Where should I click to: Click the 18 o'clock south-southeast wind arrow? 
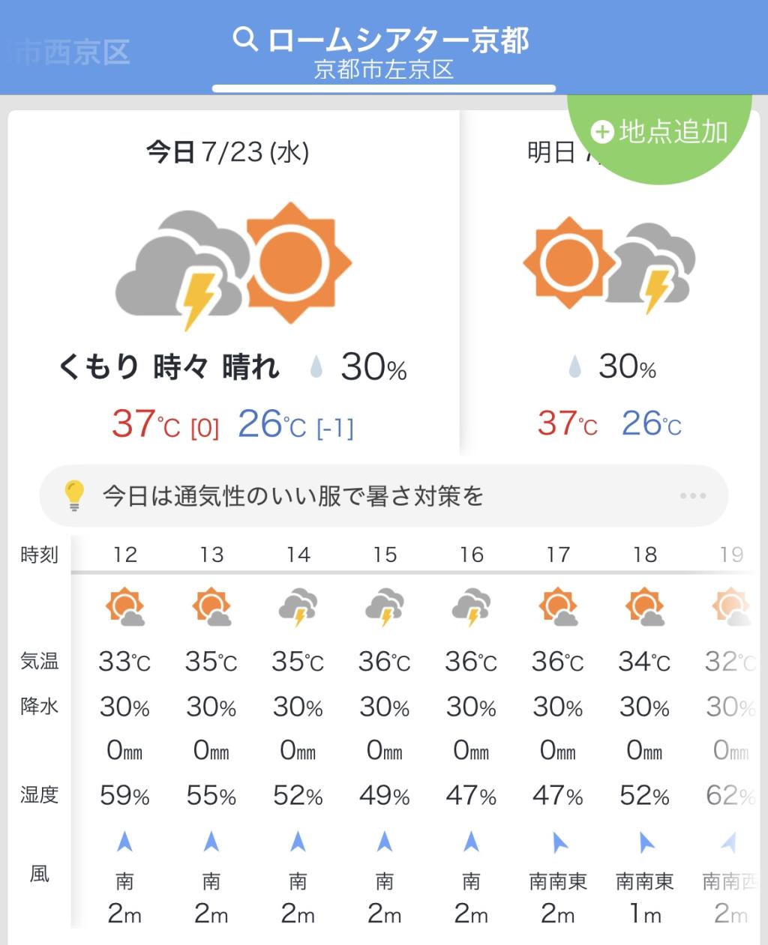pos(645,843)
